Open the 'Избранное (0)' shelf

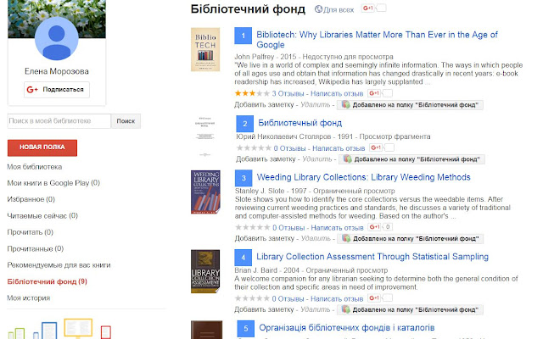click(x=31, y=199)
